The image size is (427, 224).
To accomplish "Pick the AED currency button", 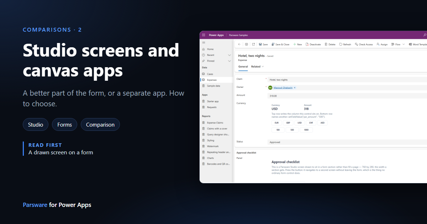I will pos(322,123).
